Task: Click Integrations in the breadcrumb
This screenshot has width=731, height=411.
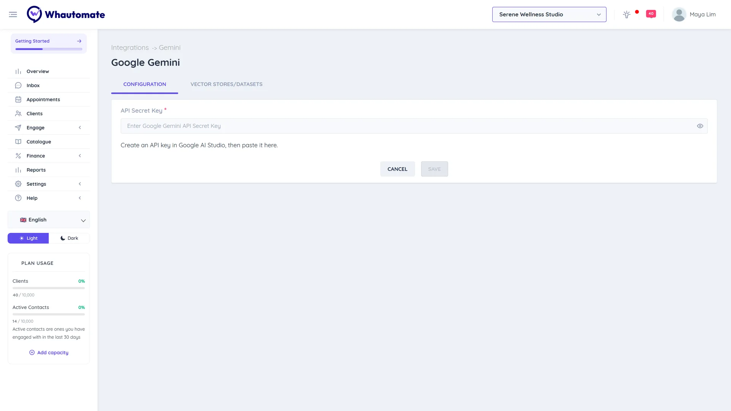Action: pos(130,48)
